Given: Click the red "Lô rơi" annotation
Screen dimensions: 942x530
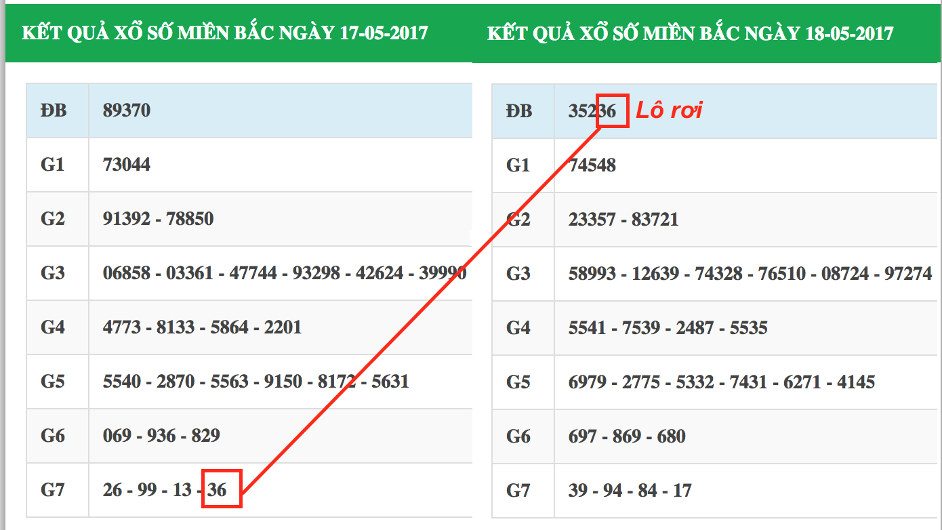Looking at the screenshot, I should tap(668, 110).
